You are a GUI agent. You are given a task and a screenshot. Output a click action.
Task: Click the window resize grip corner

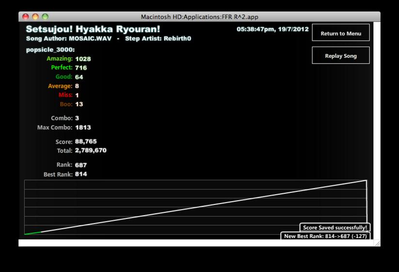click(377, 243)
